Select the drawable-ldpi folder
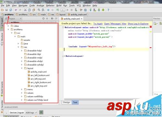This screenshot has height=117, width=162. (x=33, y=54)
